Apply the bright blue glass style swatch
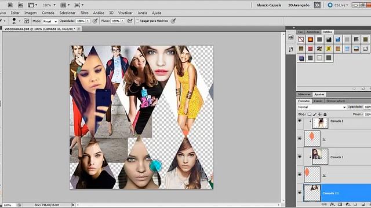This screenshot has height=208, width=371. [x=338, y=39]
